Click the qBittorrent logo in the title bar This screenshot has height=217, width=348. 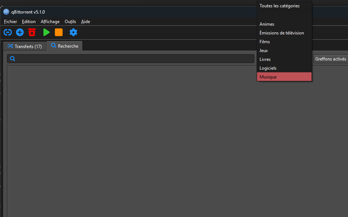click(6, 12)
